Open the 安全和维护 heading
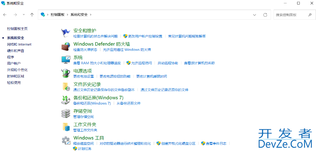Screen dimensions: 316x152 click(x=85, y=31)
